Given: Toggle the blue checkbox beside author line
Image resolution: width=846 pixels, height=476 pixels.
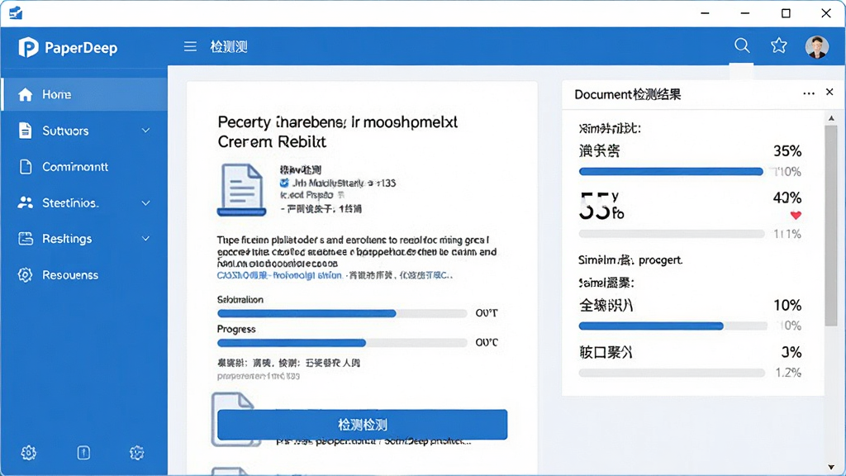Looking at the screenshot, I should [284, 183].
